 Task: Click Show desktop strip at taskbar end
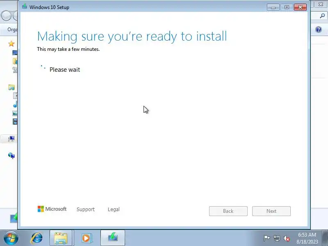325,238
